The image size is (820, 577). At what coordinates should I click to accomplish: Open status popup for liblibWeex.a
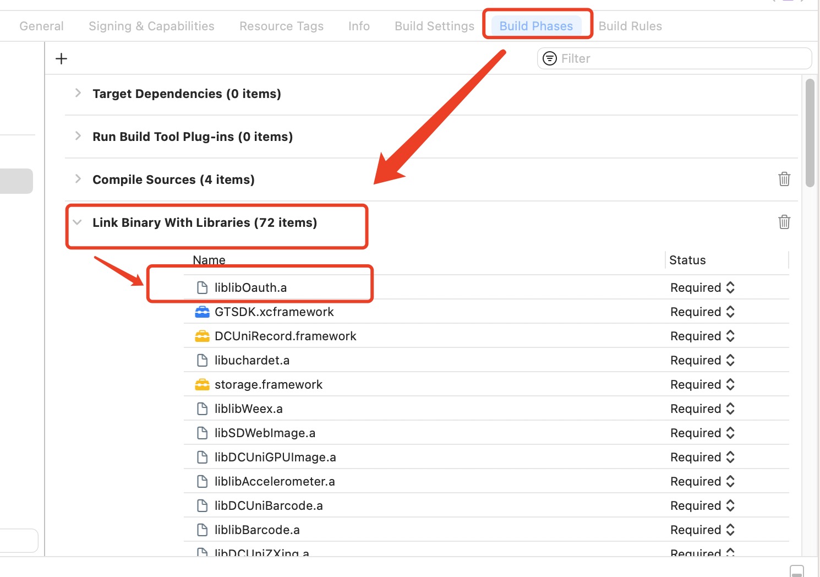click(702, 409)
